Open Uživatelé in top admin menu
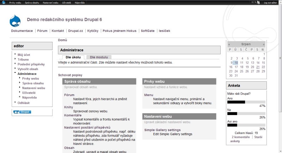Image resolution: width=282 pixels, height=153 pixels. pos(67,2)
